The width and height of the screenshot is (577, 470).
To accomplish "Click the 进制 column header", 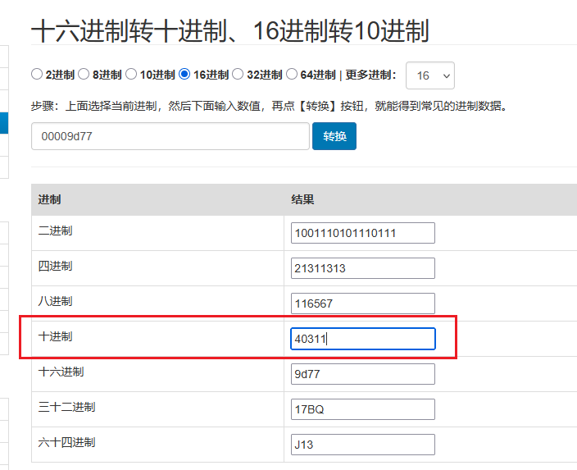I will point(49,199).
